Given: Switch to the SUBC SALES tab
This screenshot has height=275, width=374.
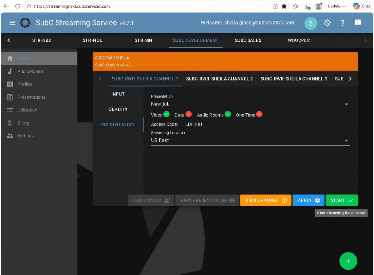Looking at the screenshot, I should pyautogui.click(x=248, y=40).
